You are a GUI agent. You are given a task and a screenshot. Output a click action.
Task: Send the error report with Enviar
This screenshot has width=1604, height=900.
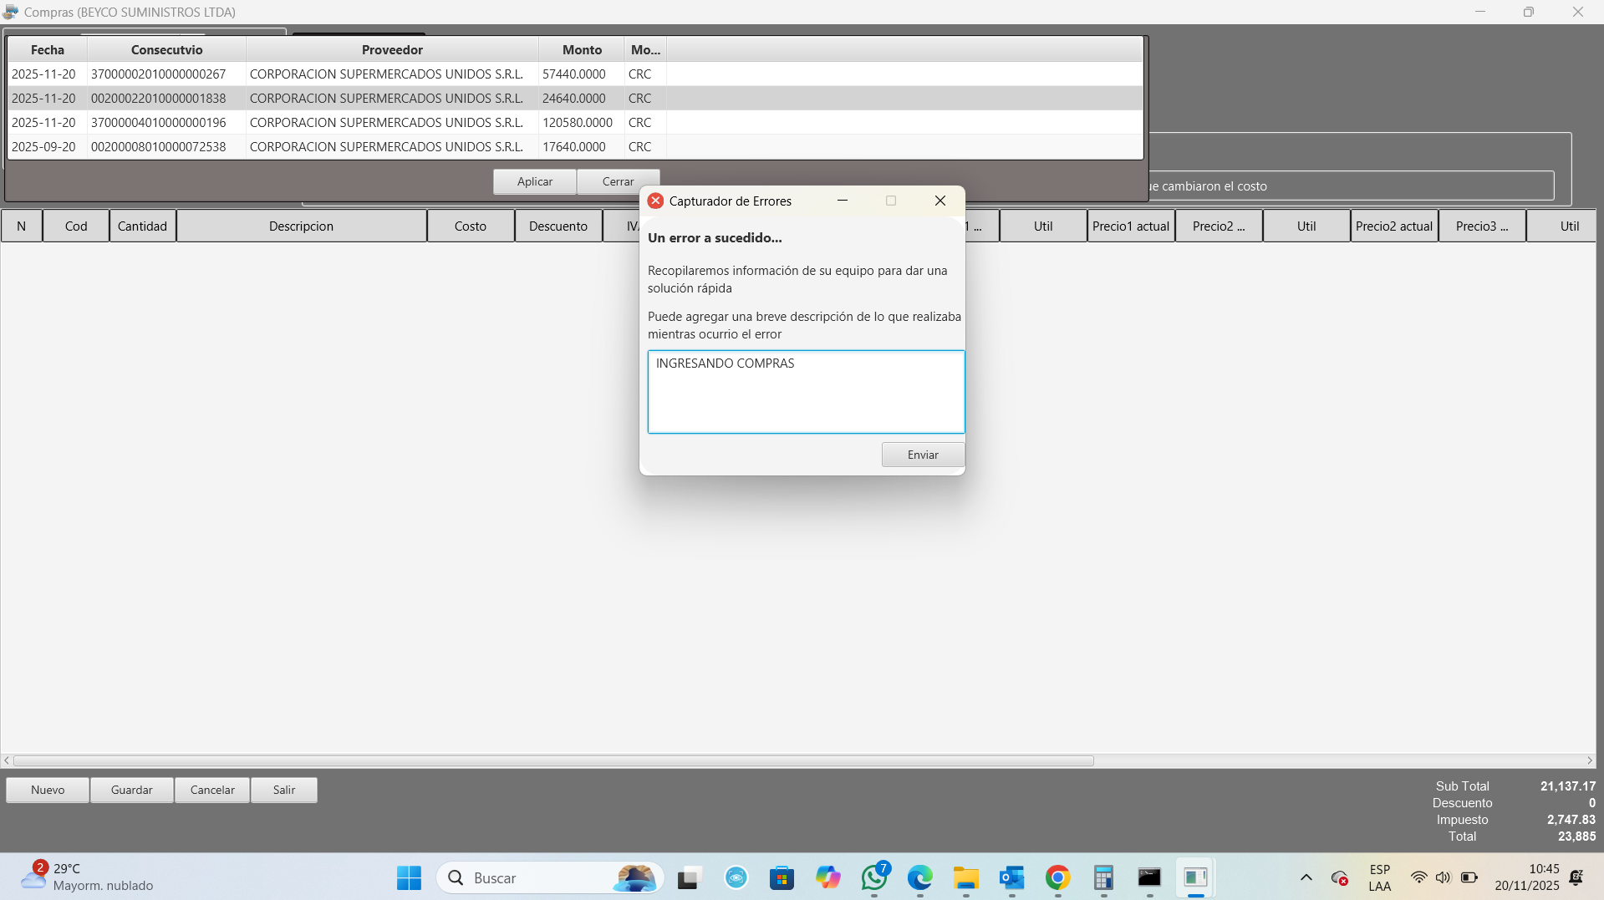coord(922,455)
